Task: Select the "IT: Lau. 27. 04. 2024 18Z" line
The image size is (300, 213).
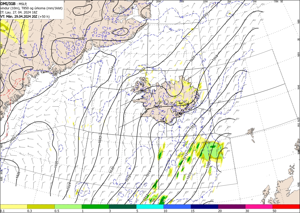Action: (19, 12)
